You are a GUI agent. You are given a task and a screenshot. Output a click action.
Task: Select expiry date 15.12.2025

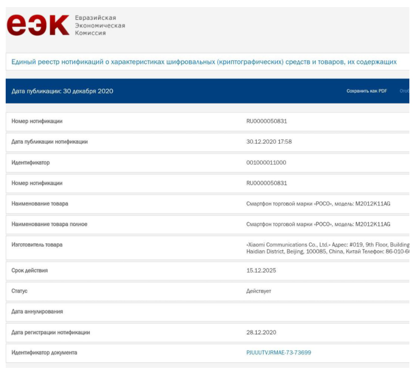tap(261, 271)
